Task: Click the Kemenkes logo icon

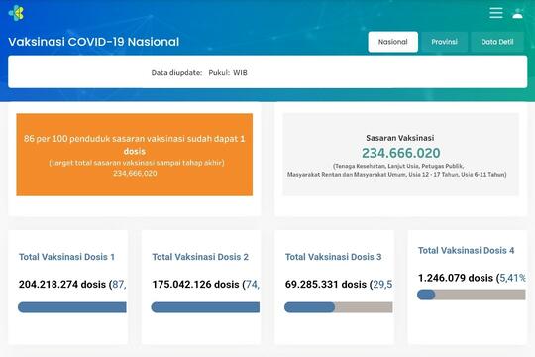Action: 17,13
